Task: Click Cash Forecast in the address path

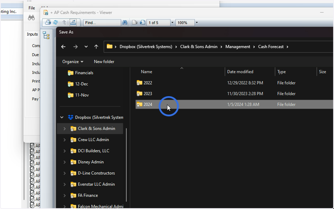Action: (271, 47)
